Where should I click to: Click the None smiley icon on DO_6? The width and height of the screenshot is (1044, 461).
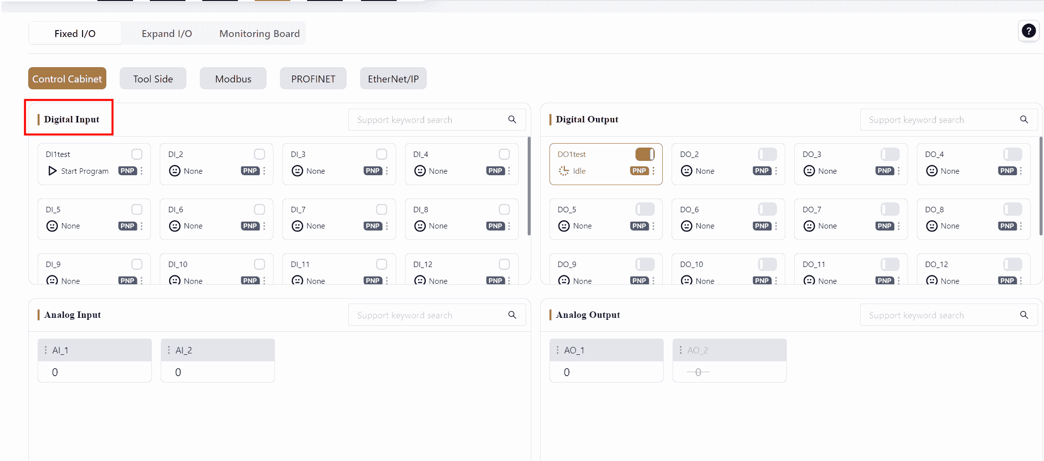686,226
